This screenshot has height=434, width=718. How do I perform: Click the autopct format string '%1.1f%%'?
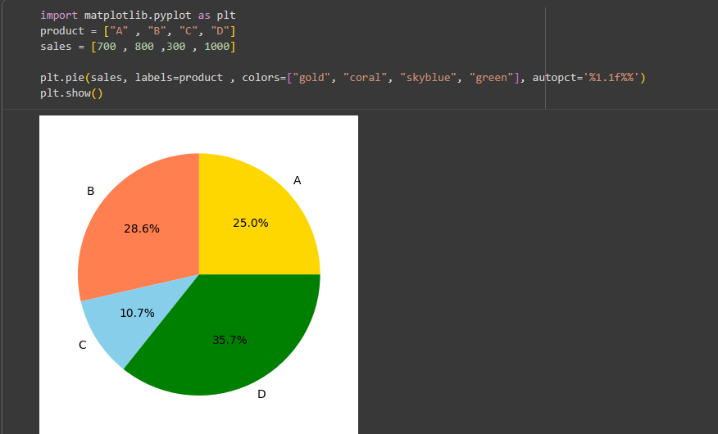coord(611,78)
